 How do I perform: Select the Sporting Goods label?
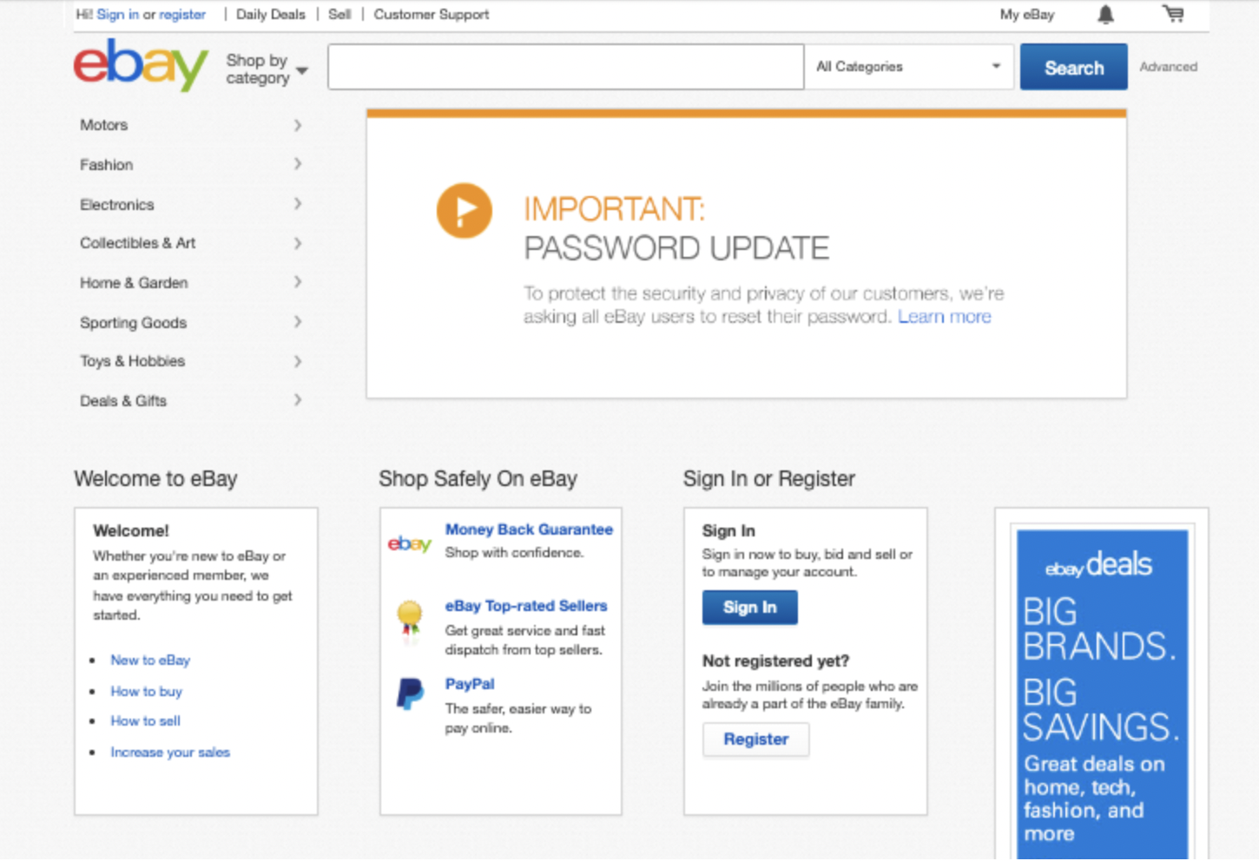coord(134,322)
